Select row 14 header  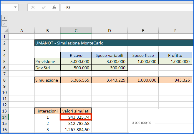tap(4, 117)
